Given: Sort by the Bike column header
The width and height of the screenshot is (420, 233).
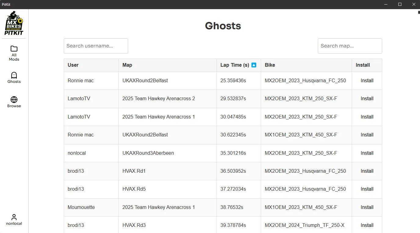Looking at the screenshot, I should [270, 65].
